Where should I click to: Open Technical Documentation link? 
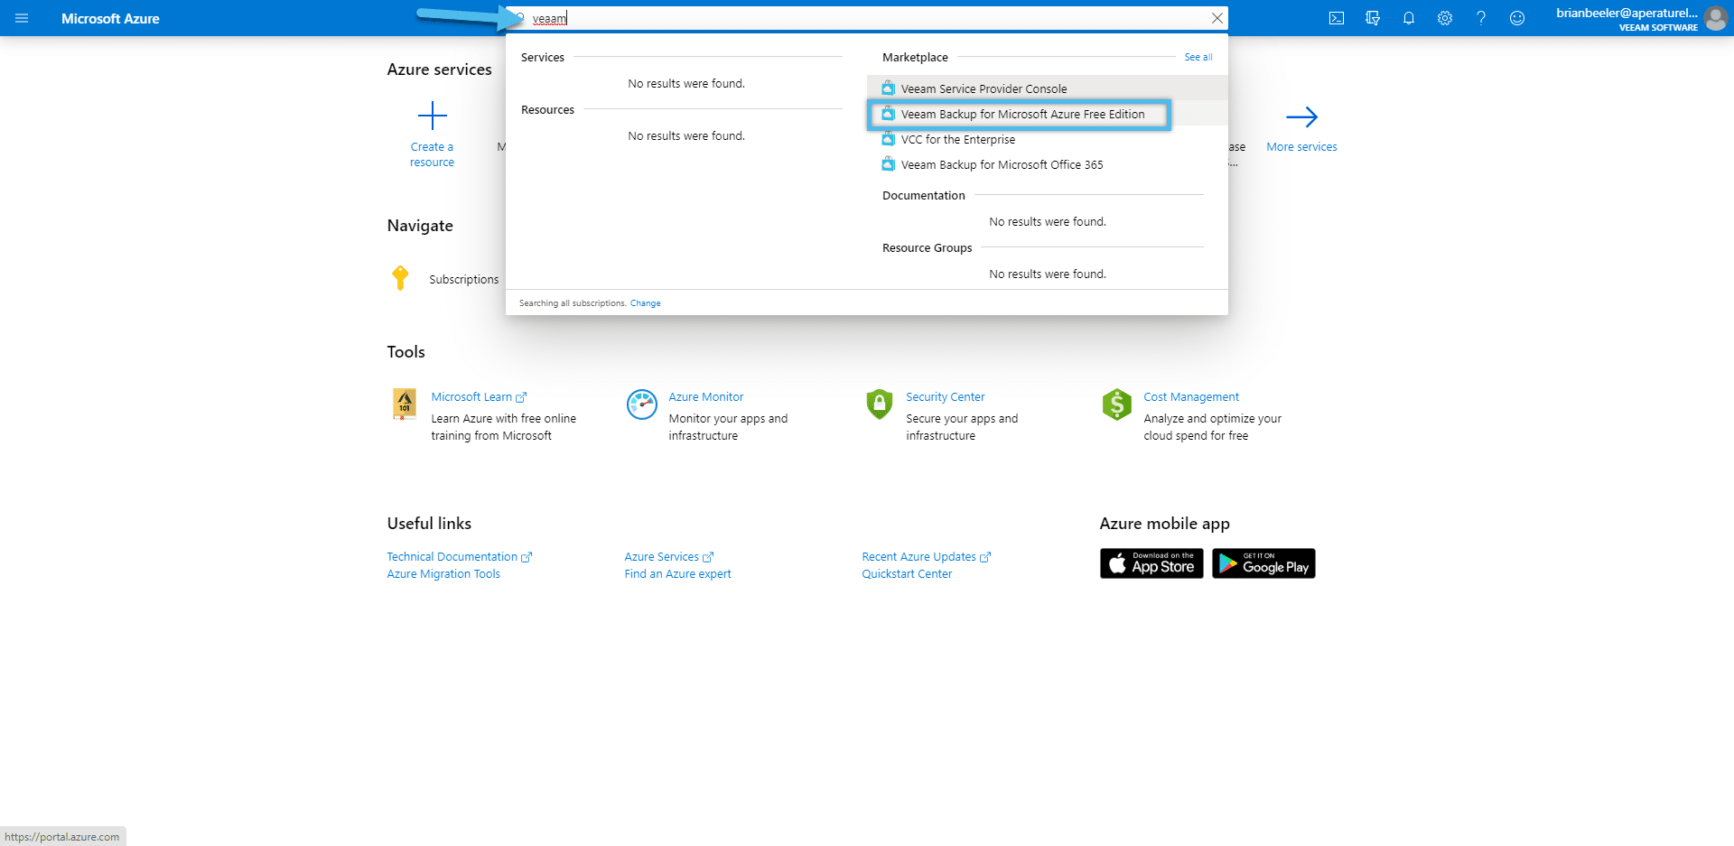pos(459,556)
